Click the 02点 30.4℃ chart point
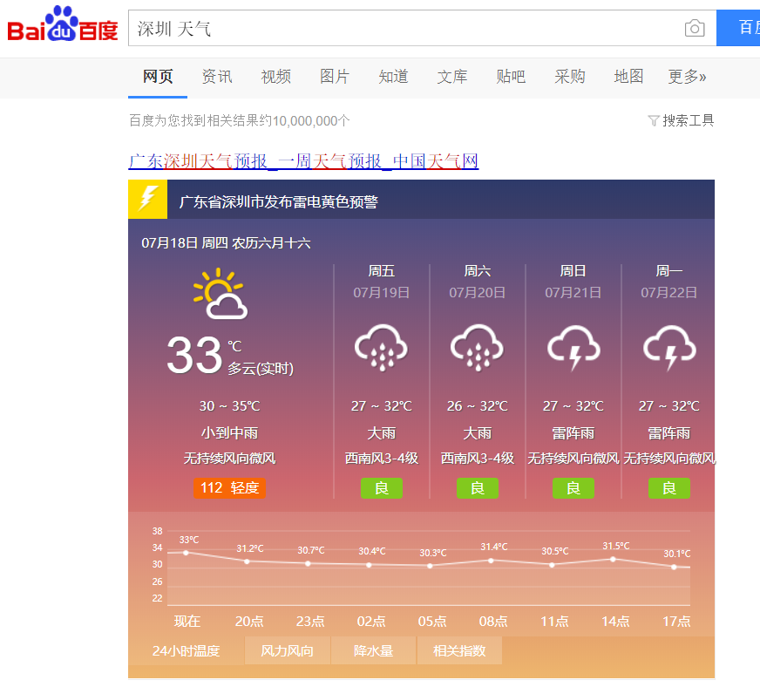760x687 pixels. click(x=369, y=565)
